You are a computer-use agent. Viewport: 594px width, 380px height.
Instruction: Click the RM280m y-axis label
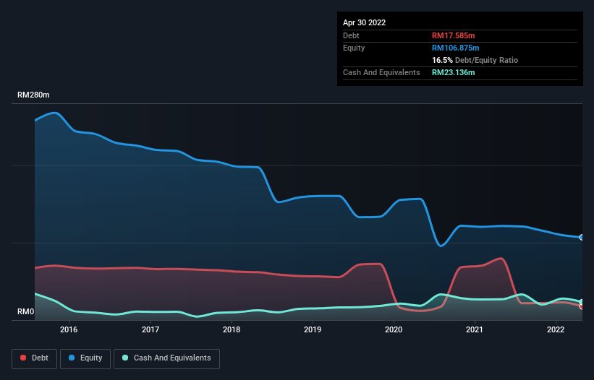tap(33, 95)
